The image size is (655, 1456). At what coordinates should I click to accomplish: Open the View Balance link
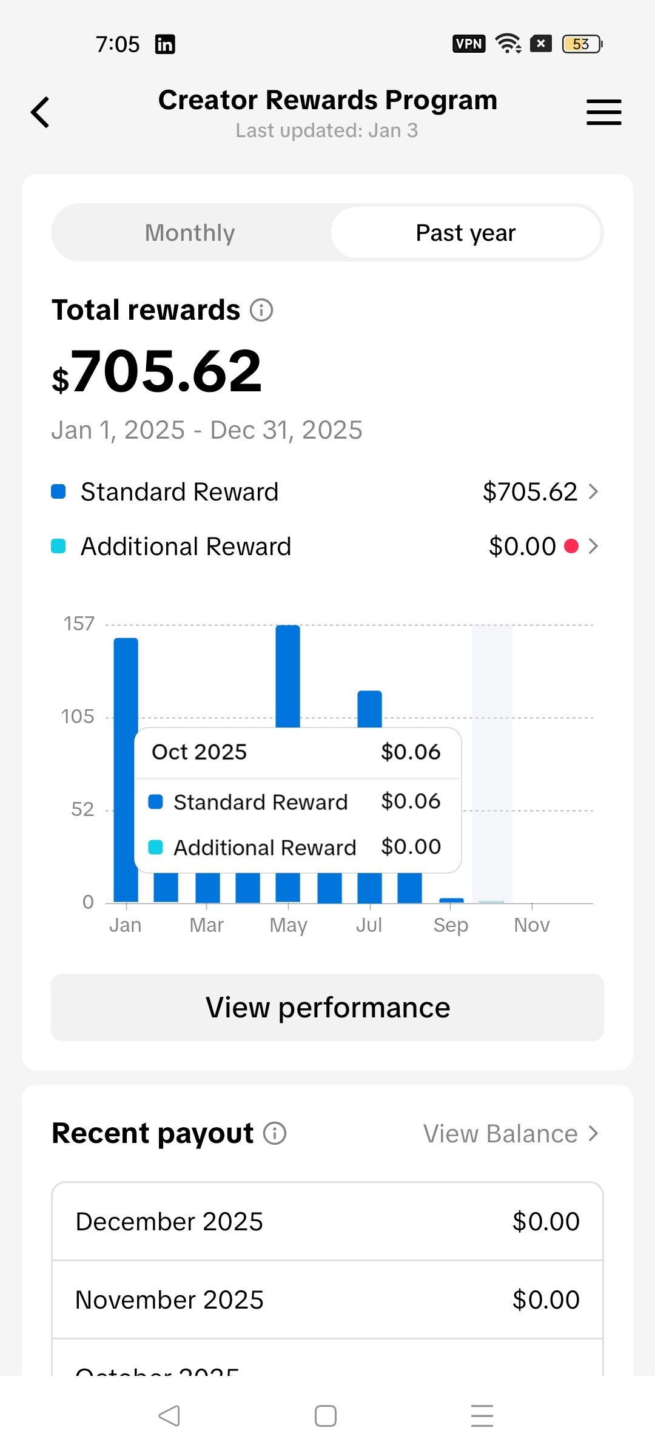[510, 1134]
